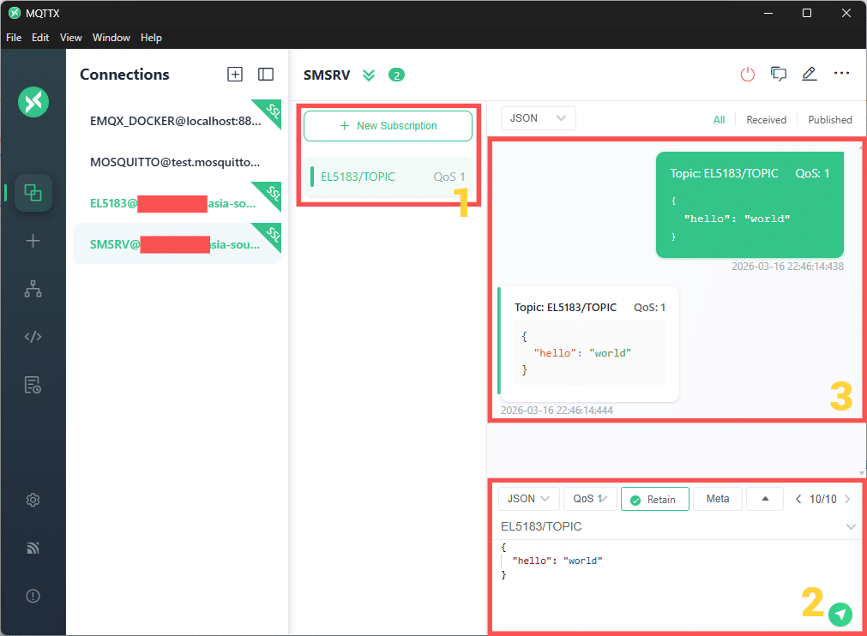867x636 pixels.
Task: Open the JSON payload format dropdown
Action: click(528, 498)
